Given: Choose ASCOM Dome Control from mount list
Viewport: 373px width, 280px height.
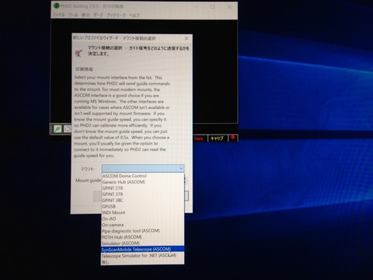Looking at the screenshot, I should tap(142, 176).
